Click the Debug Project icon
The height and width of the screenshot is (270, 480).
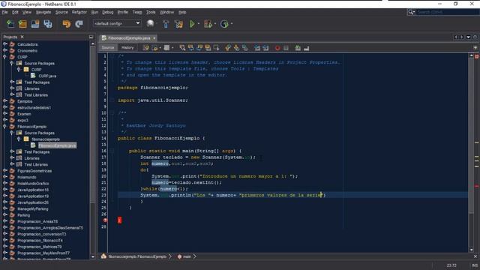point(208,24)
